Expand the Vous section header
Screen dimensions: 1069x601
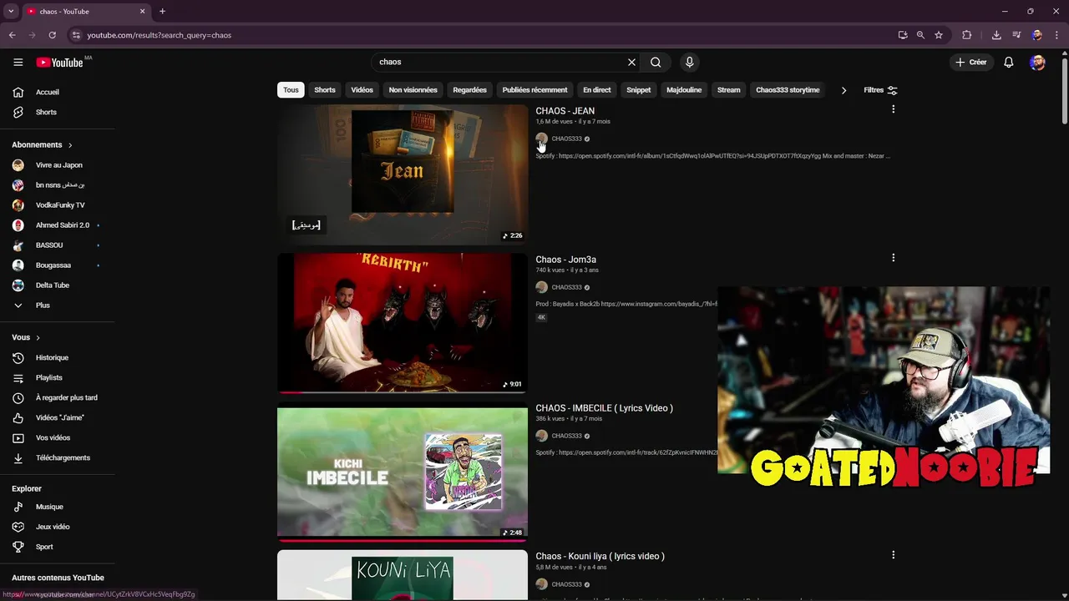click(26, 337)
